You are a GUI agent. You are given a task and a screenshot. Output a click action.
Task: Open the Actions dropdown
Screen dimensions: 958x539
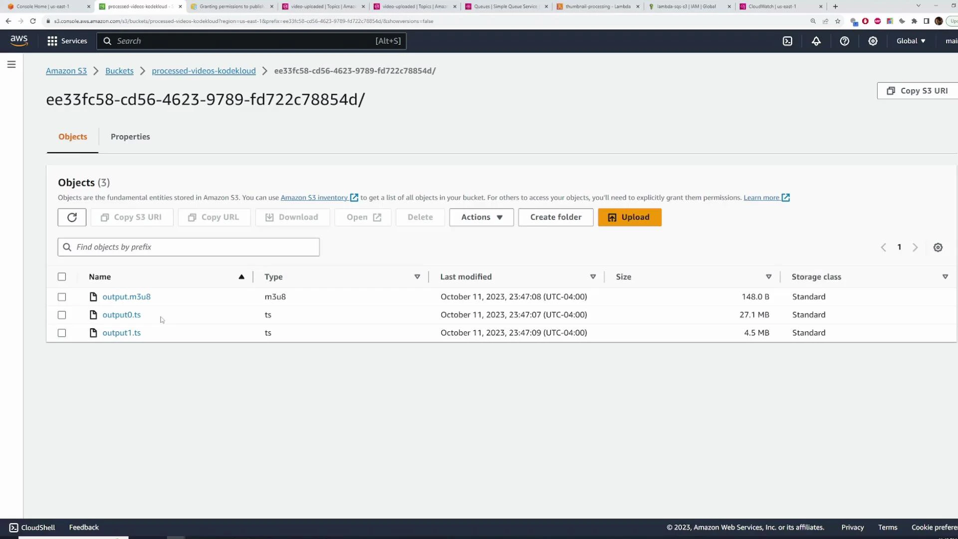(480, 217)
